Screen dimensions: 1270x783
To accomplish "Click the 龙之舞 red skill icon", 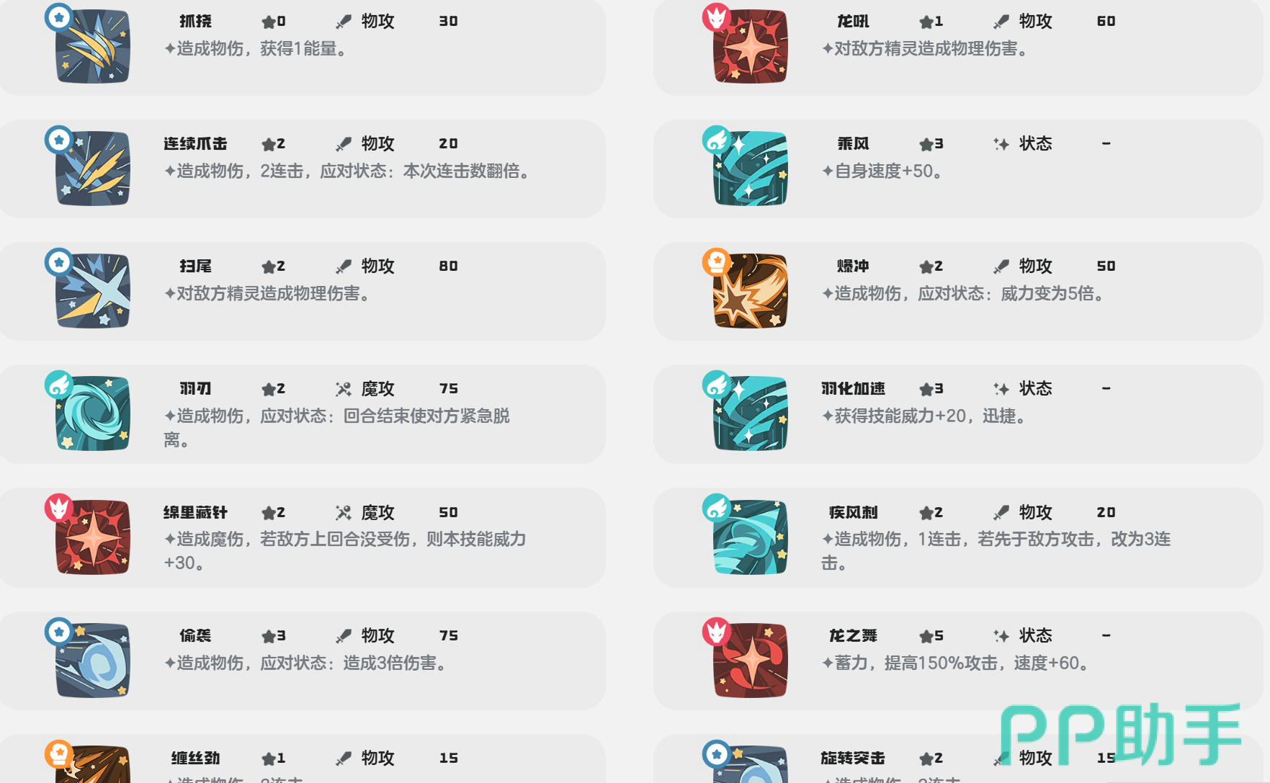I will (750, 661).
